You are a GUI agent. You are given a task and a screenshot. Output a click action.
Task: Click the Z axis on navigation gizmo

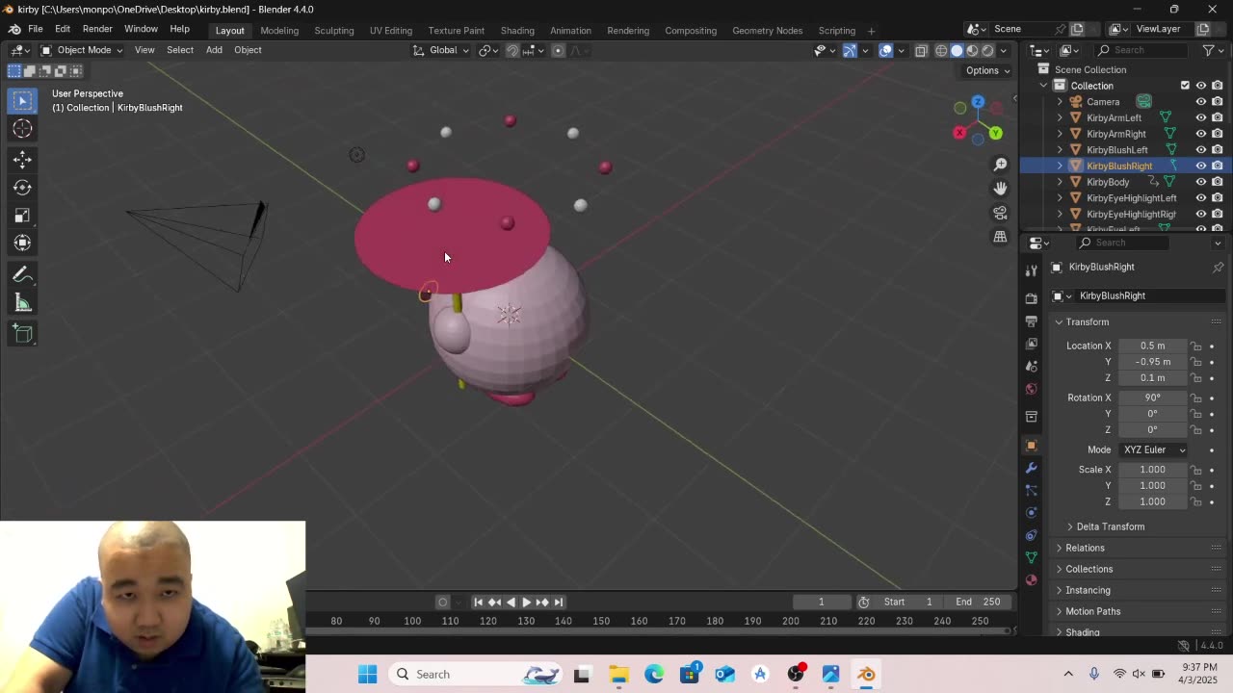coord(978,102)
